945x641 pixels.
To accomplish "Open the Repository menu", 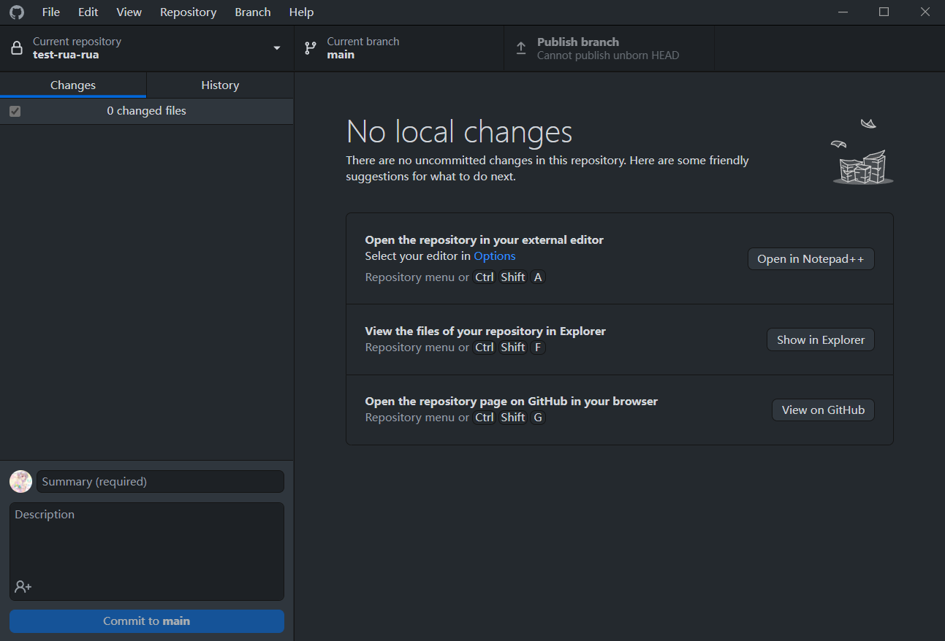I will tap(188, 12).
